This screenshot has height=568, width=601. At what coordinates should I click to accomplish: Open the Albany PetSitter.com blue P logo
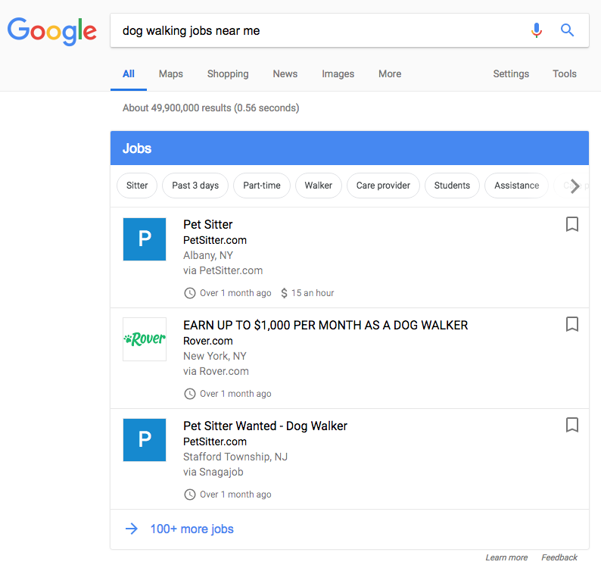point(145,239)
